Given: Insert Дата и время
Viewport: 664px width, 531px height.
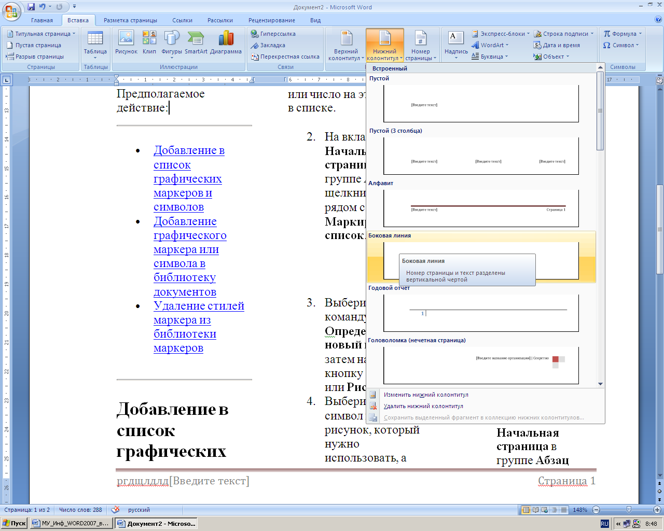Looking at the screenshot, I should 557,45.
